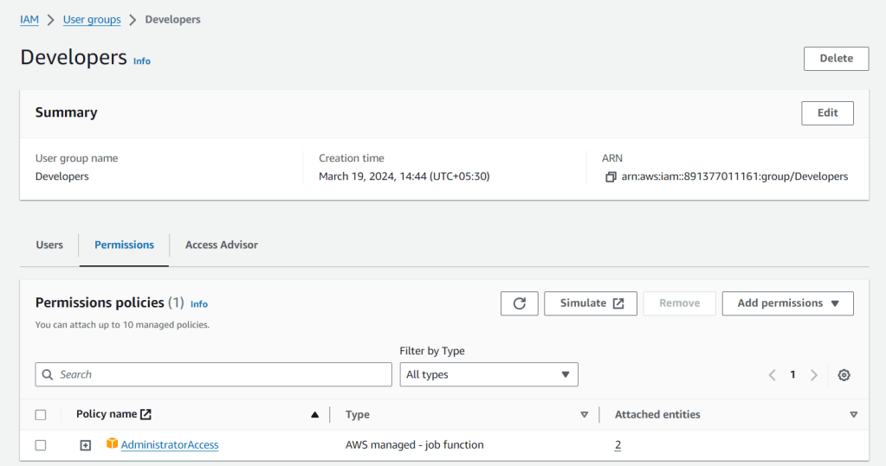Click page number 1 in pagination
The height and width of the screenshot is (466, 886).
pos(792,374)
